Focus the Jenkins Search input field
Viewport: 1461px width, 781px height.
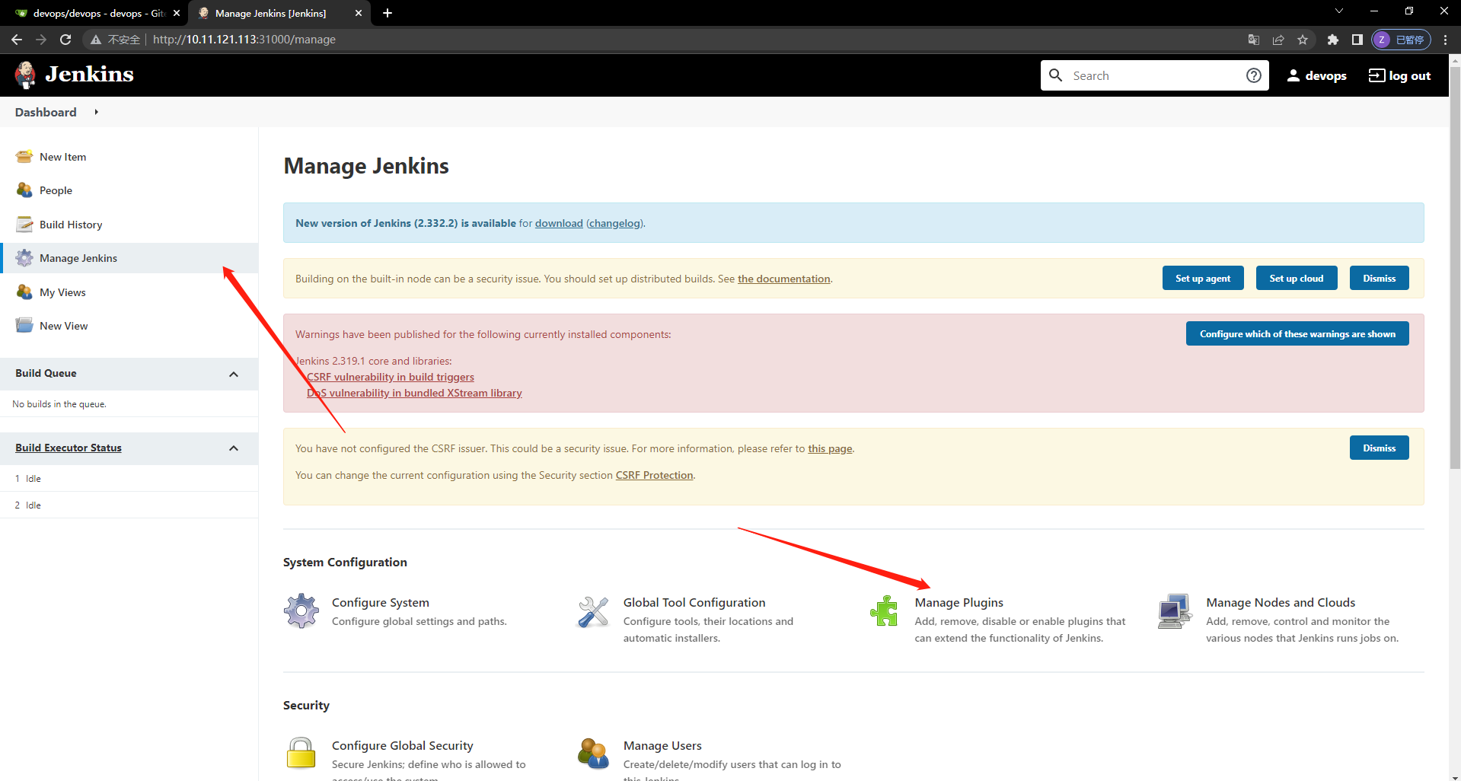(x=1153, y=75)
